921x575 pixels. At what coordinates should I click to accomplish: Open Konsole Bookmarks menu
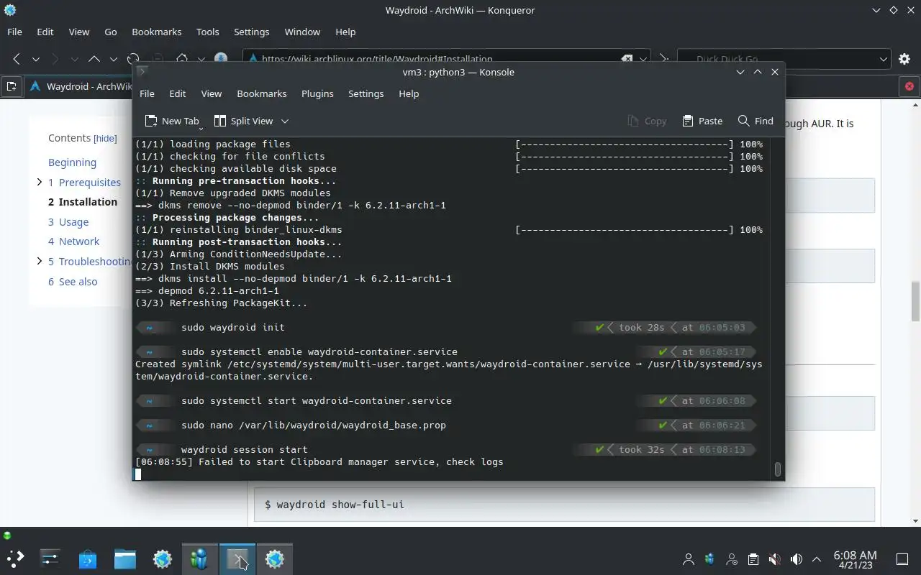[262, 93]
